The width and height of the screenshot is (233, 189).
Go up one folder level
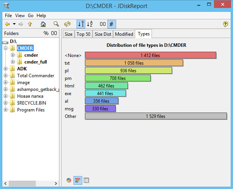pos(30,24)
